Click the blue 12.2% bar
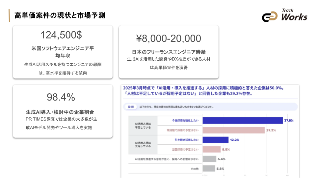316x178 pixels. tap(216, 140)
